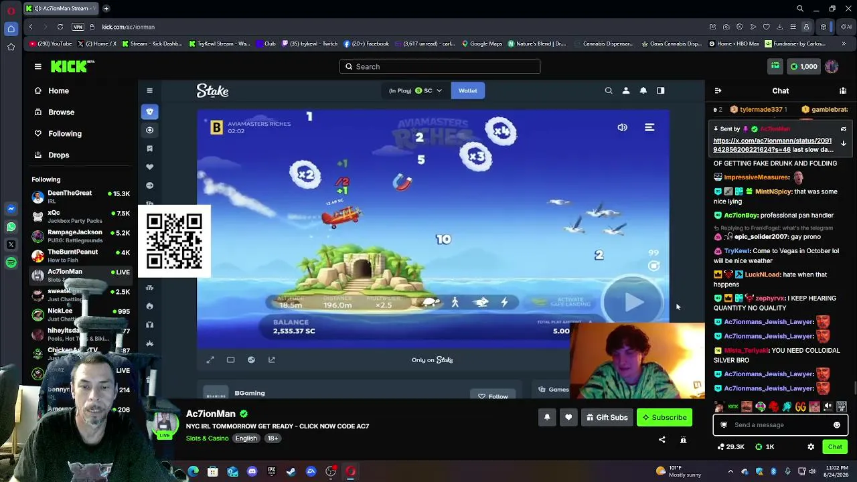
Task: Toggle the browser VPN badge
Action: tap(78, 27)
